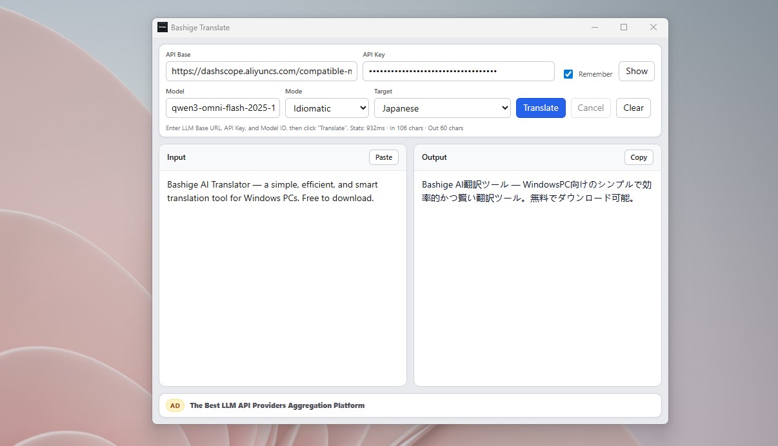This screenshot has width=778, height=446.
Task: Click the Clear button
Action: click(633, 108)
